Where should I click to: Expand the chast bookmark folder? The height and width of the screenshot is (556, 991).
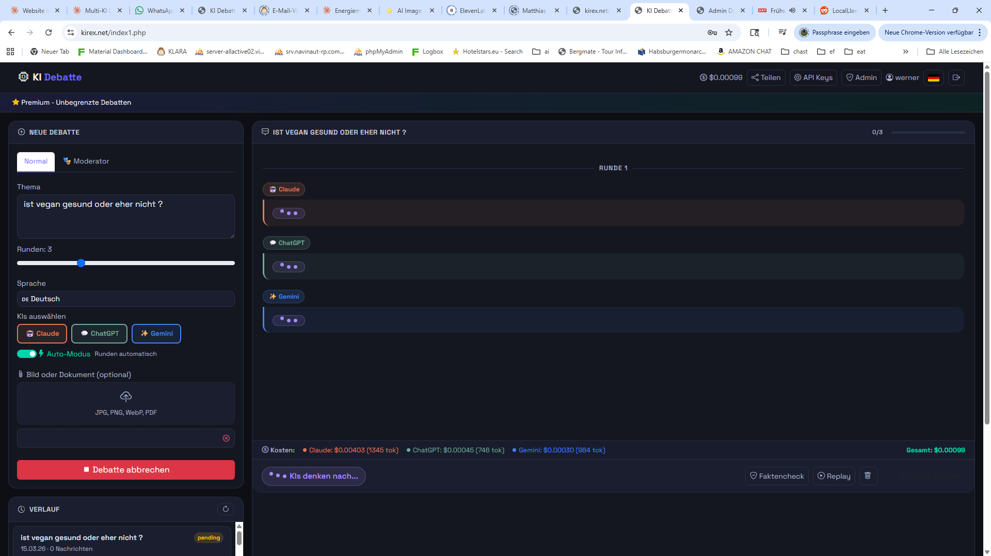(x=794, y=52)
